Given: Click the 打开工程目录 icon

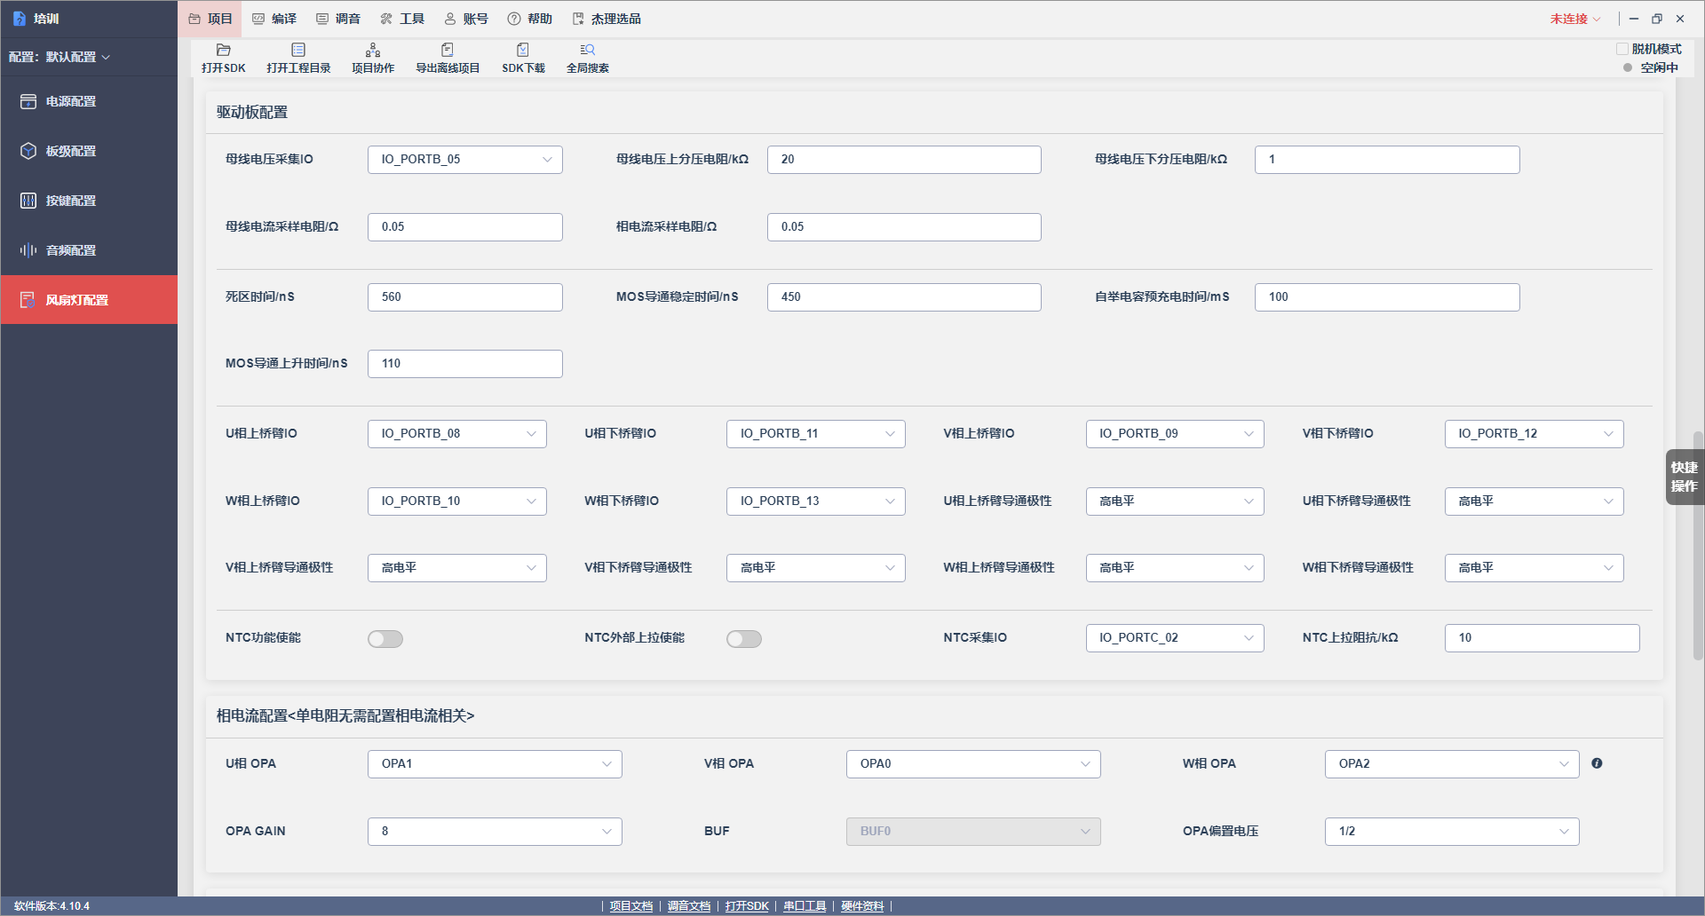Looking at the screenshot, I should pyautogui.click(x=298, y=58).
